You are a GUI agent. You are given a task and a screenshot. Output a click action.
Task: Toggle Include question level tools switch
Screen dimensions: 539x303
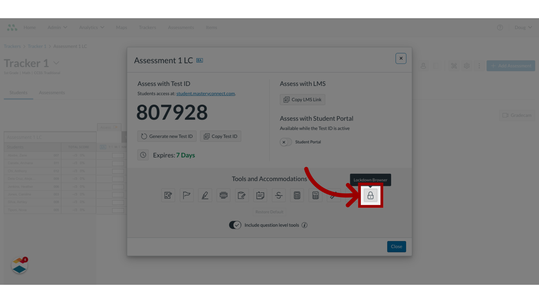tap(235, 224)
